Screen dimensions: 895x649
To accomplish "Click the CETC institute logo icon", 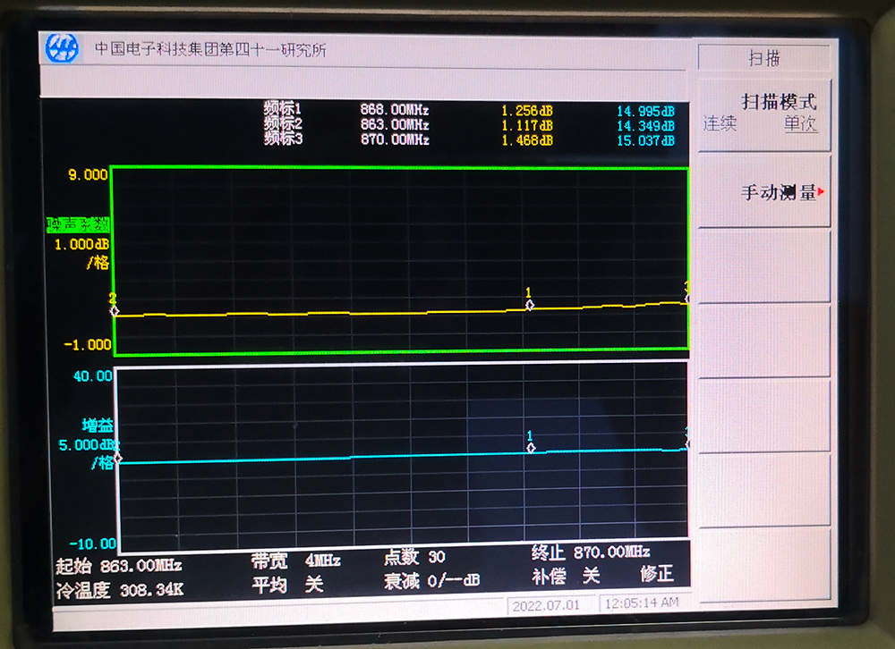I will click(62, 49).
